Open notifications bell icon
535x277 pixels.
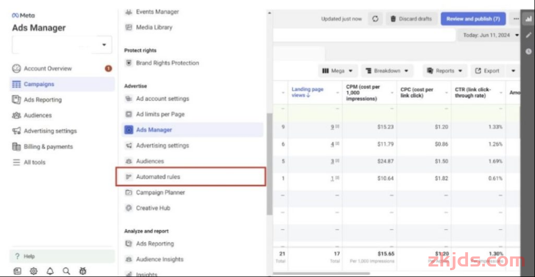pos(50,271)
